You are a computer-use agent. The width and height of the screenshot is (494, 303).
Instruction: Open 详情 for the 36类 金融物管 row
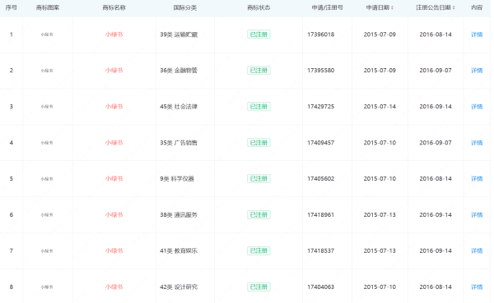point(477,71)
